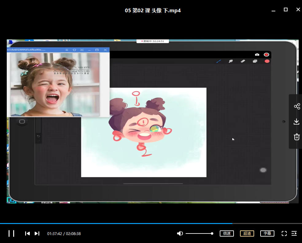Skip to the next video
The height and width of the screenshot is (243, 302).
click(37, 233)
